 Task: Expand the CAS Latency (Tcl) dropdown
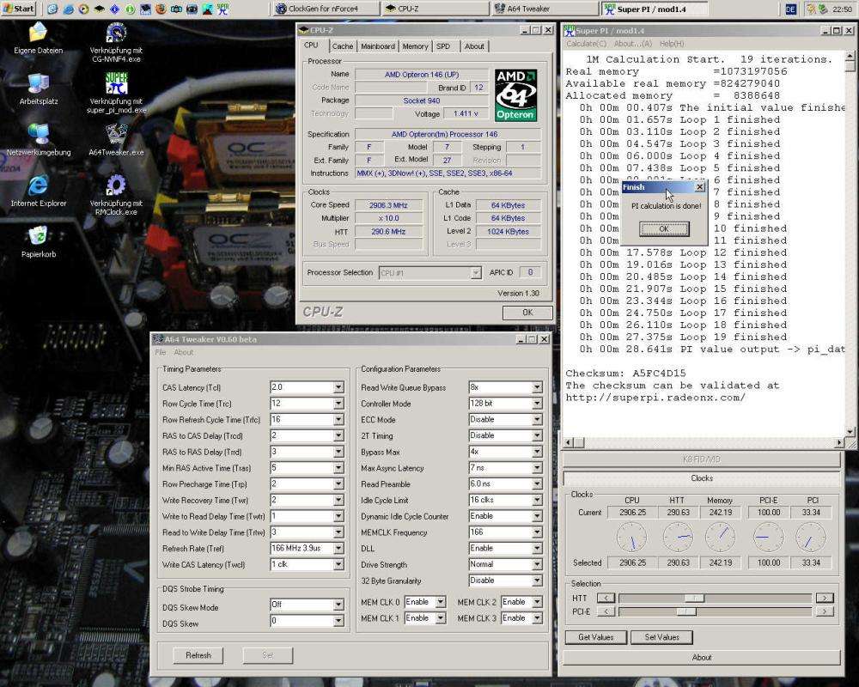click(338, 387)
